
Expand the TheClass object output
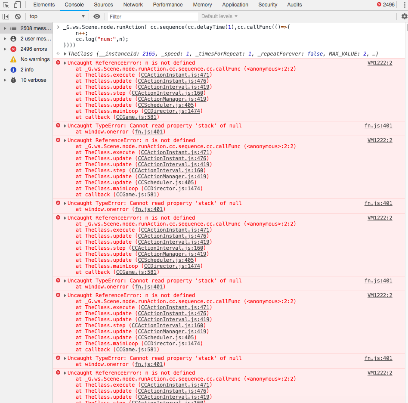tap(65, 54)
